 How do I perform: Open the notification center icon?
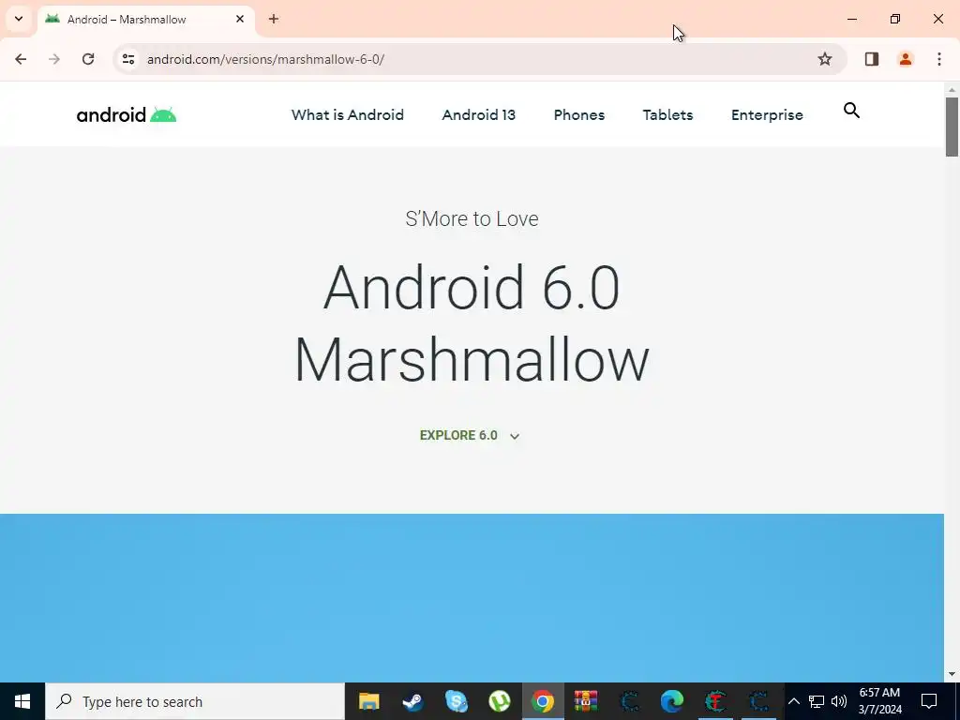pos(929,701)
